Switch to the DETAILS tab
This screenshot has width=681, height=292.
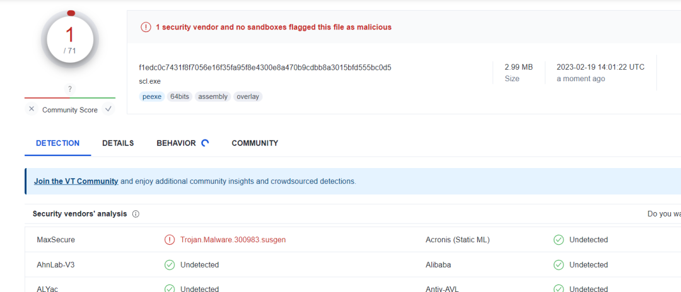point(118,143)
